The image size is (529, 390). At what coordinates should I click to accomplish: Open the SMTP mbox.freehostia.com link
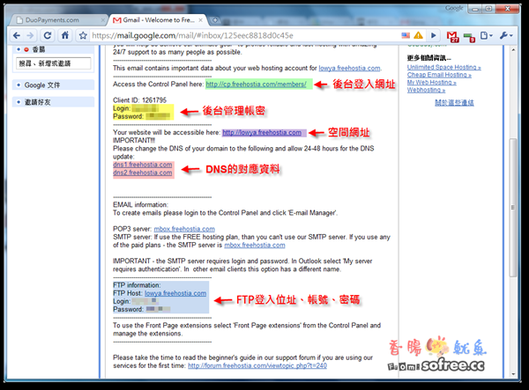(x=255, y=246)
